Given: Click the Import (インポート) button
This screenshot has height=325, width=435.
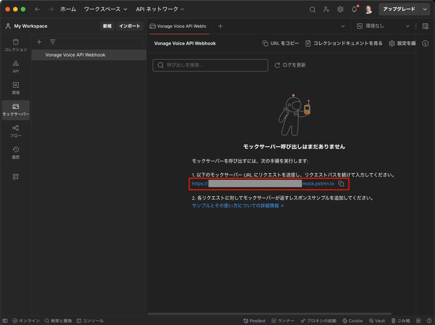Looking at the screenshot, I should [130, 26].
